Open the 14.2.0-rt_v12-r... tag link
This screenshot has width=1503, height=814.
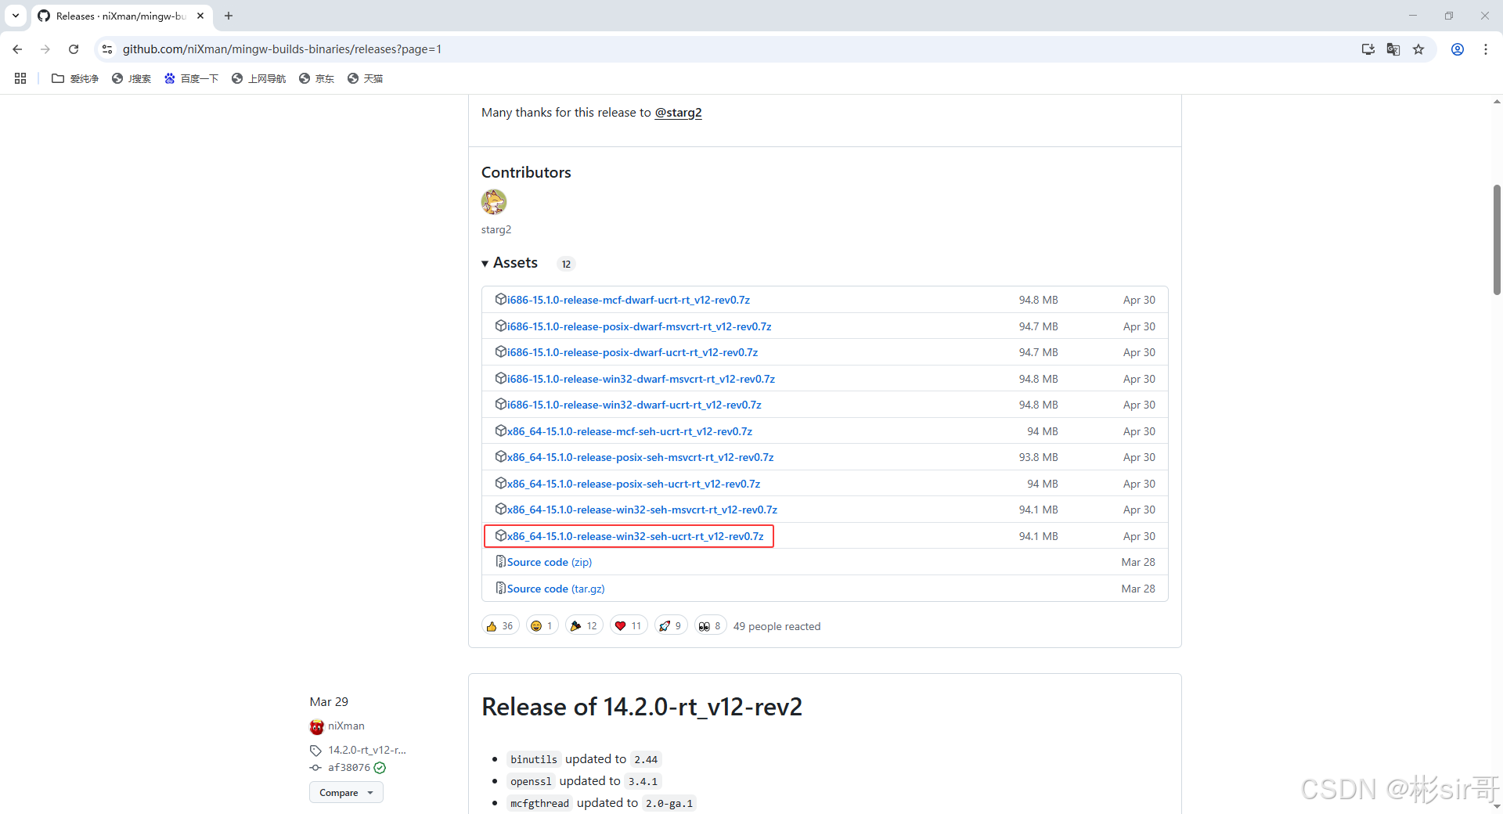click(x=367, y=750)
